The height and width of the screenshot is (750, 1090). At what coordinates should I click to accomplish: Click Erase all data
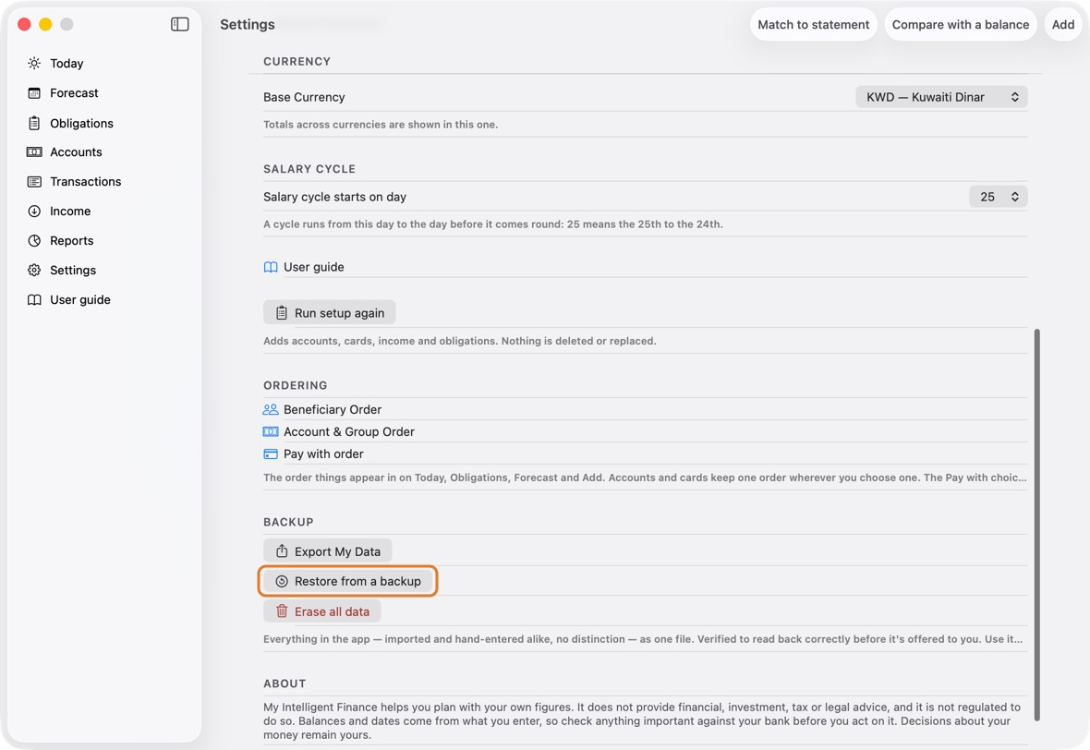pos(321,611)
